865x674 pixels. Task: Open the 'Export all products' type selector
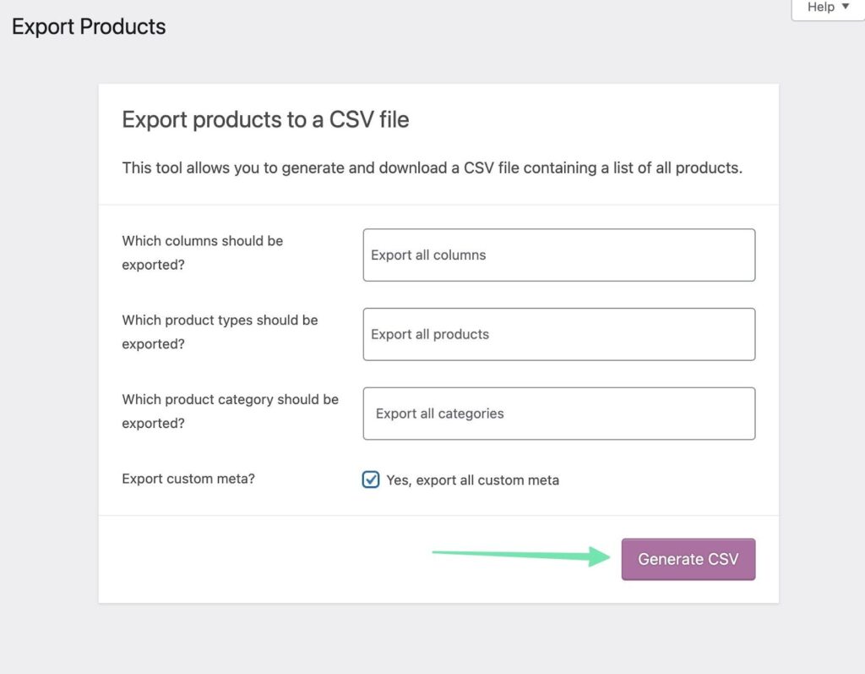tap(558, 334)
